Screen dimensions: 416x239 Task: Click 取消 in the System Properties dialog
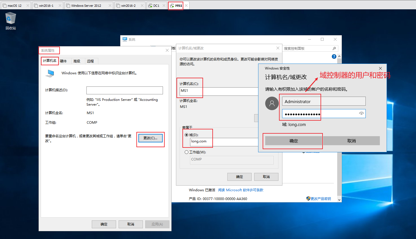point(131,224)
